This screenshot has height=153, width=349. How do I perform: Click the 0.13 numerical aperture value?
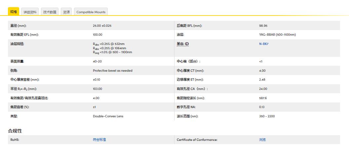click(262, 107)
